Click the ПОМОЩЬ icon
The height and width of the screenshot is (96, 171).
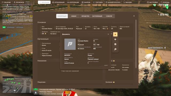coord(161,2)
